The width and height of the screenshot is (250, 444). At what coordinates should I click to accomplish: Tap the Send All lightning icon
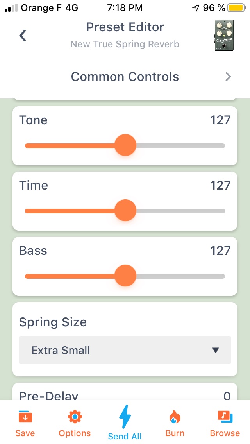pos(125,417)
